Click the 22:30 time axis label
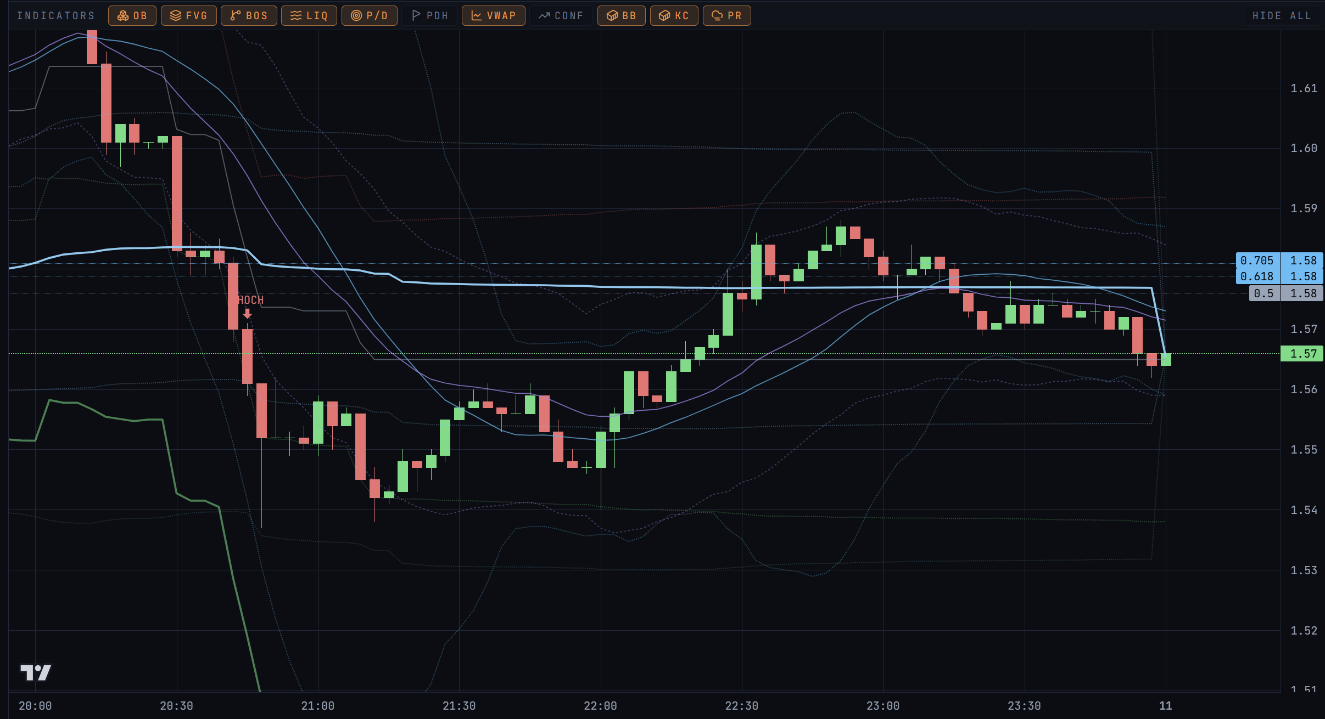1325x719 pixels. tap(742, 706)
